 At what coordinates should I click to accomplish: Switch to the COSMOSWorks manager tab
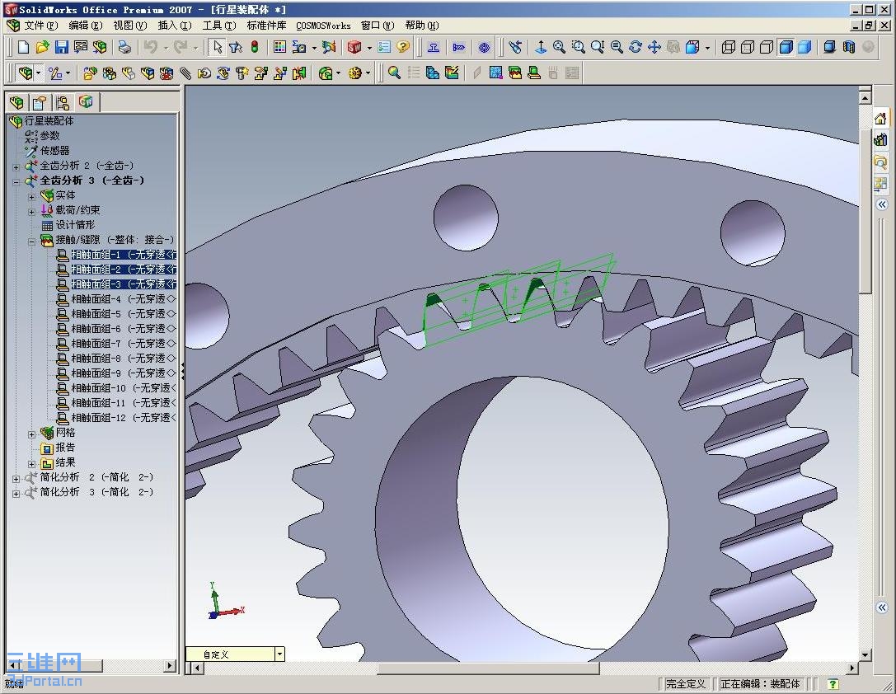[x=86, y=101]
